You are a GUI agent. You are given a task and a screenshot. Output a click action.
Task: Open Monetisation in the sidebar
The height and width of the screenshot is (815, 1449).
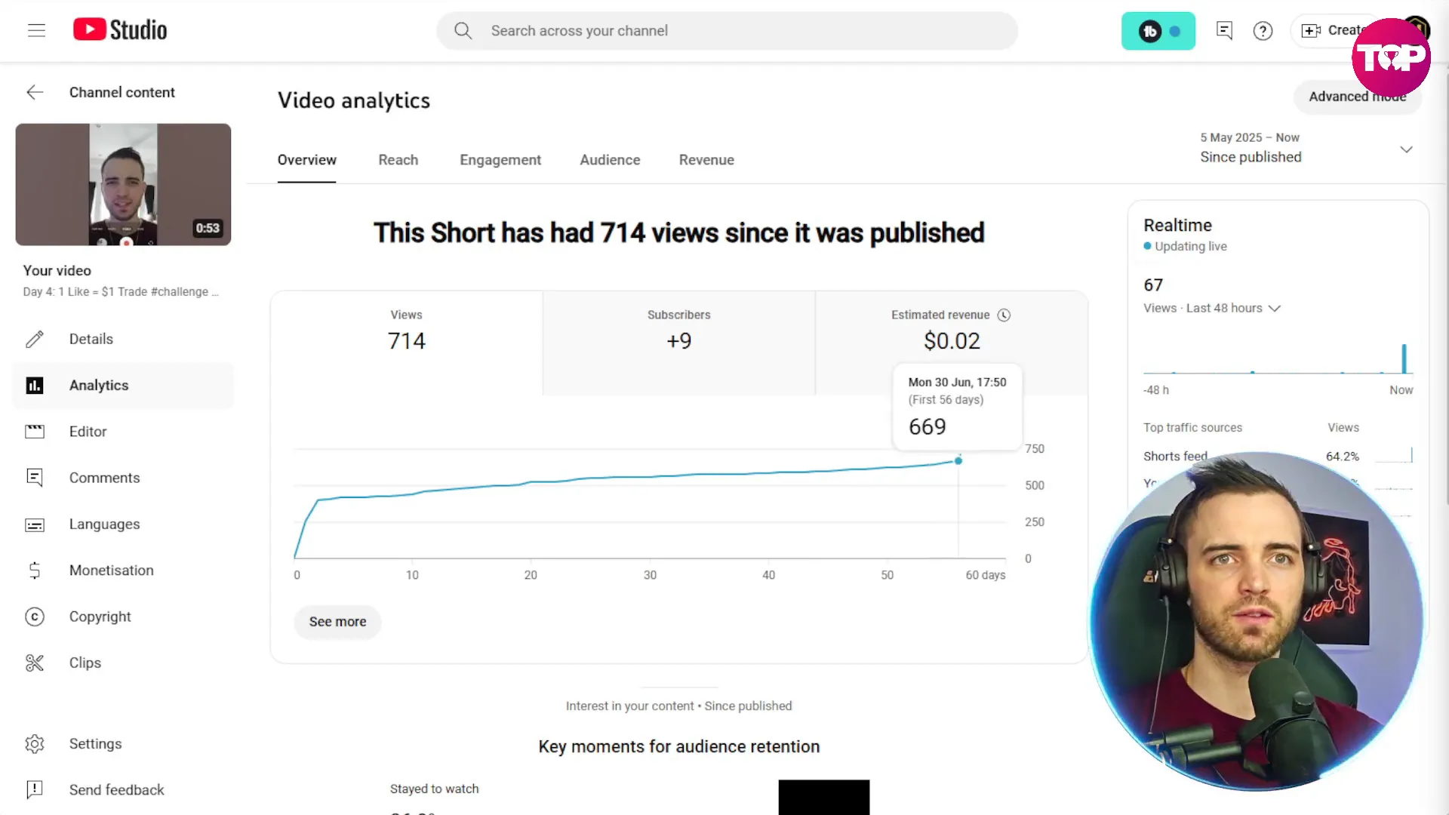[x=123, y=570]
